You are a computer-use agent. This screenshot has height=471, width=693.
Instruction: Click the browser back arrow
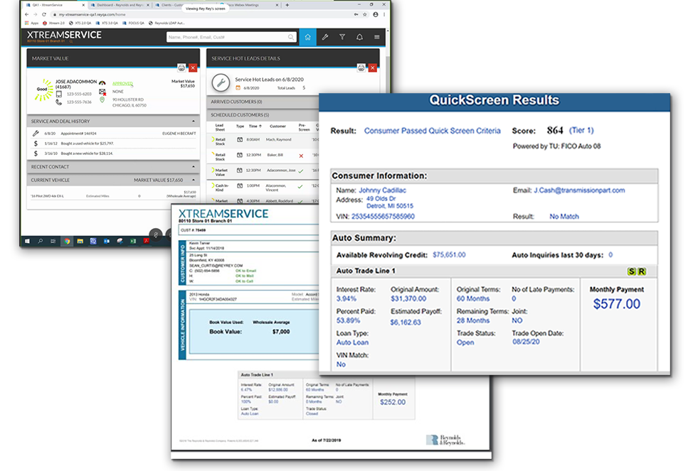coord(27,15)
